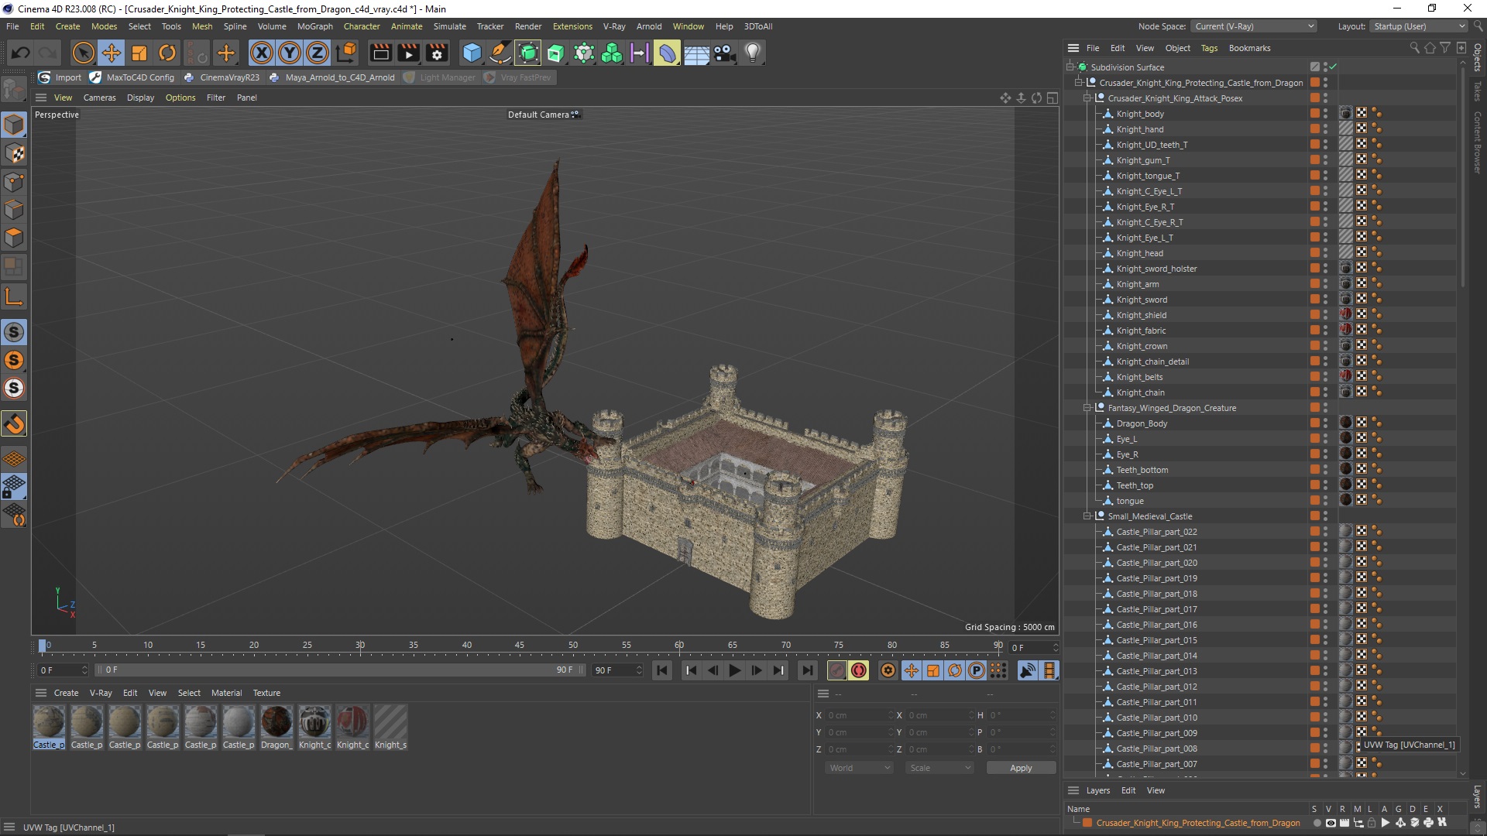Select the Live Selection tool
Viewport: 1487px width, 836px height.
83,53
